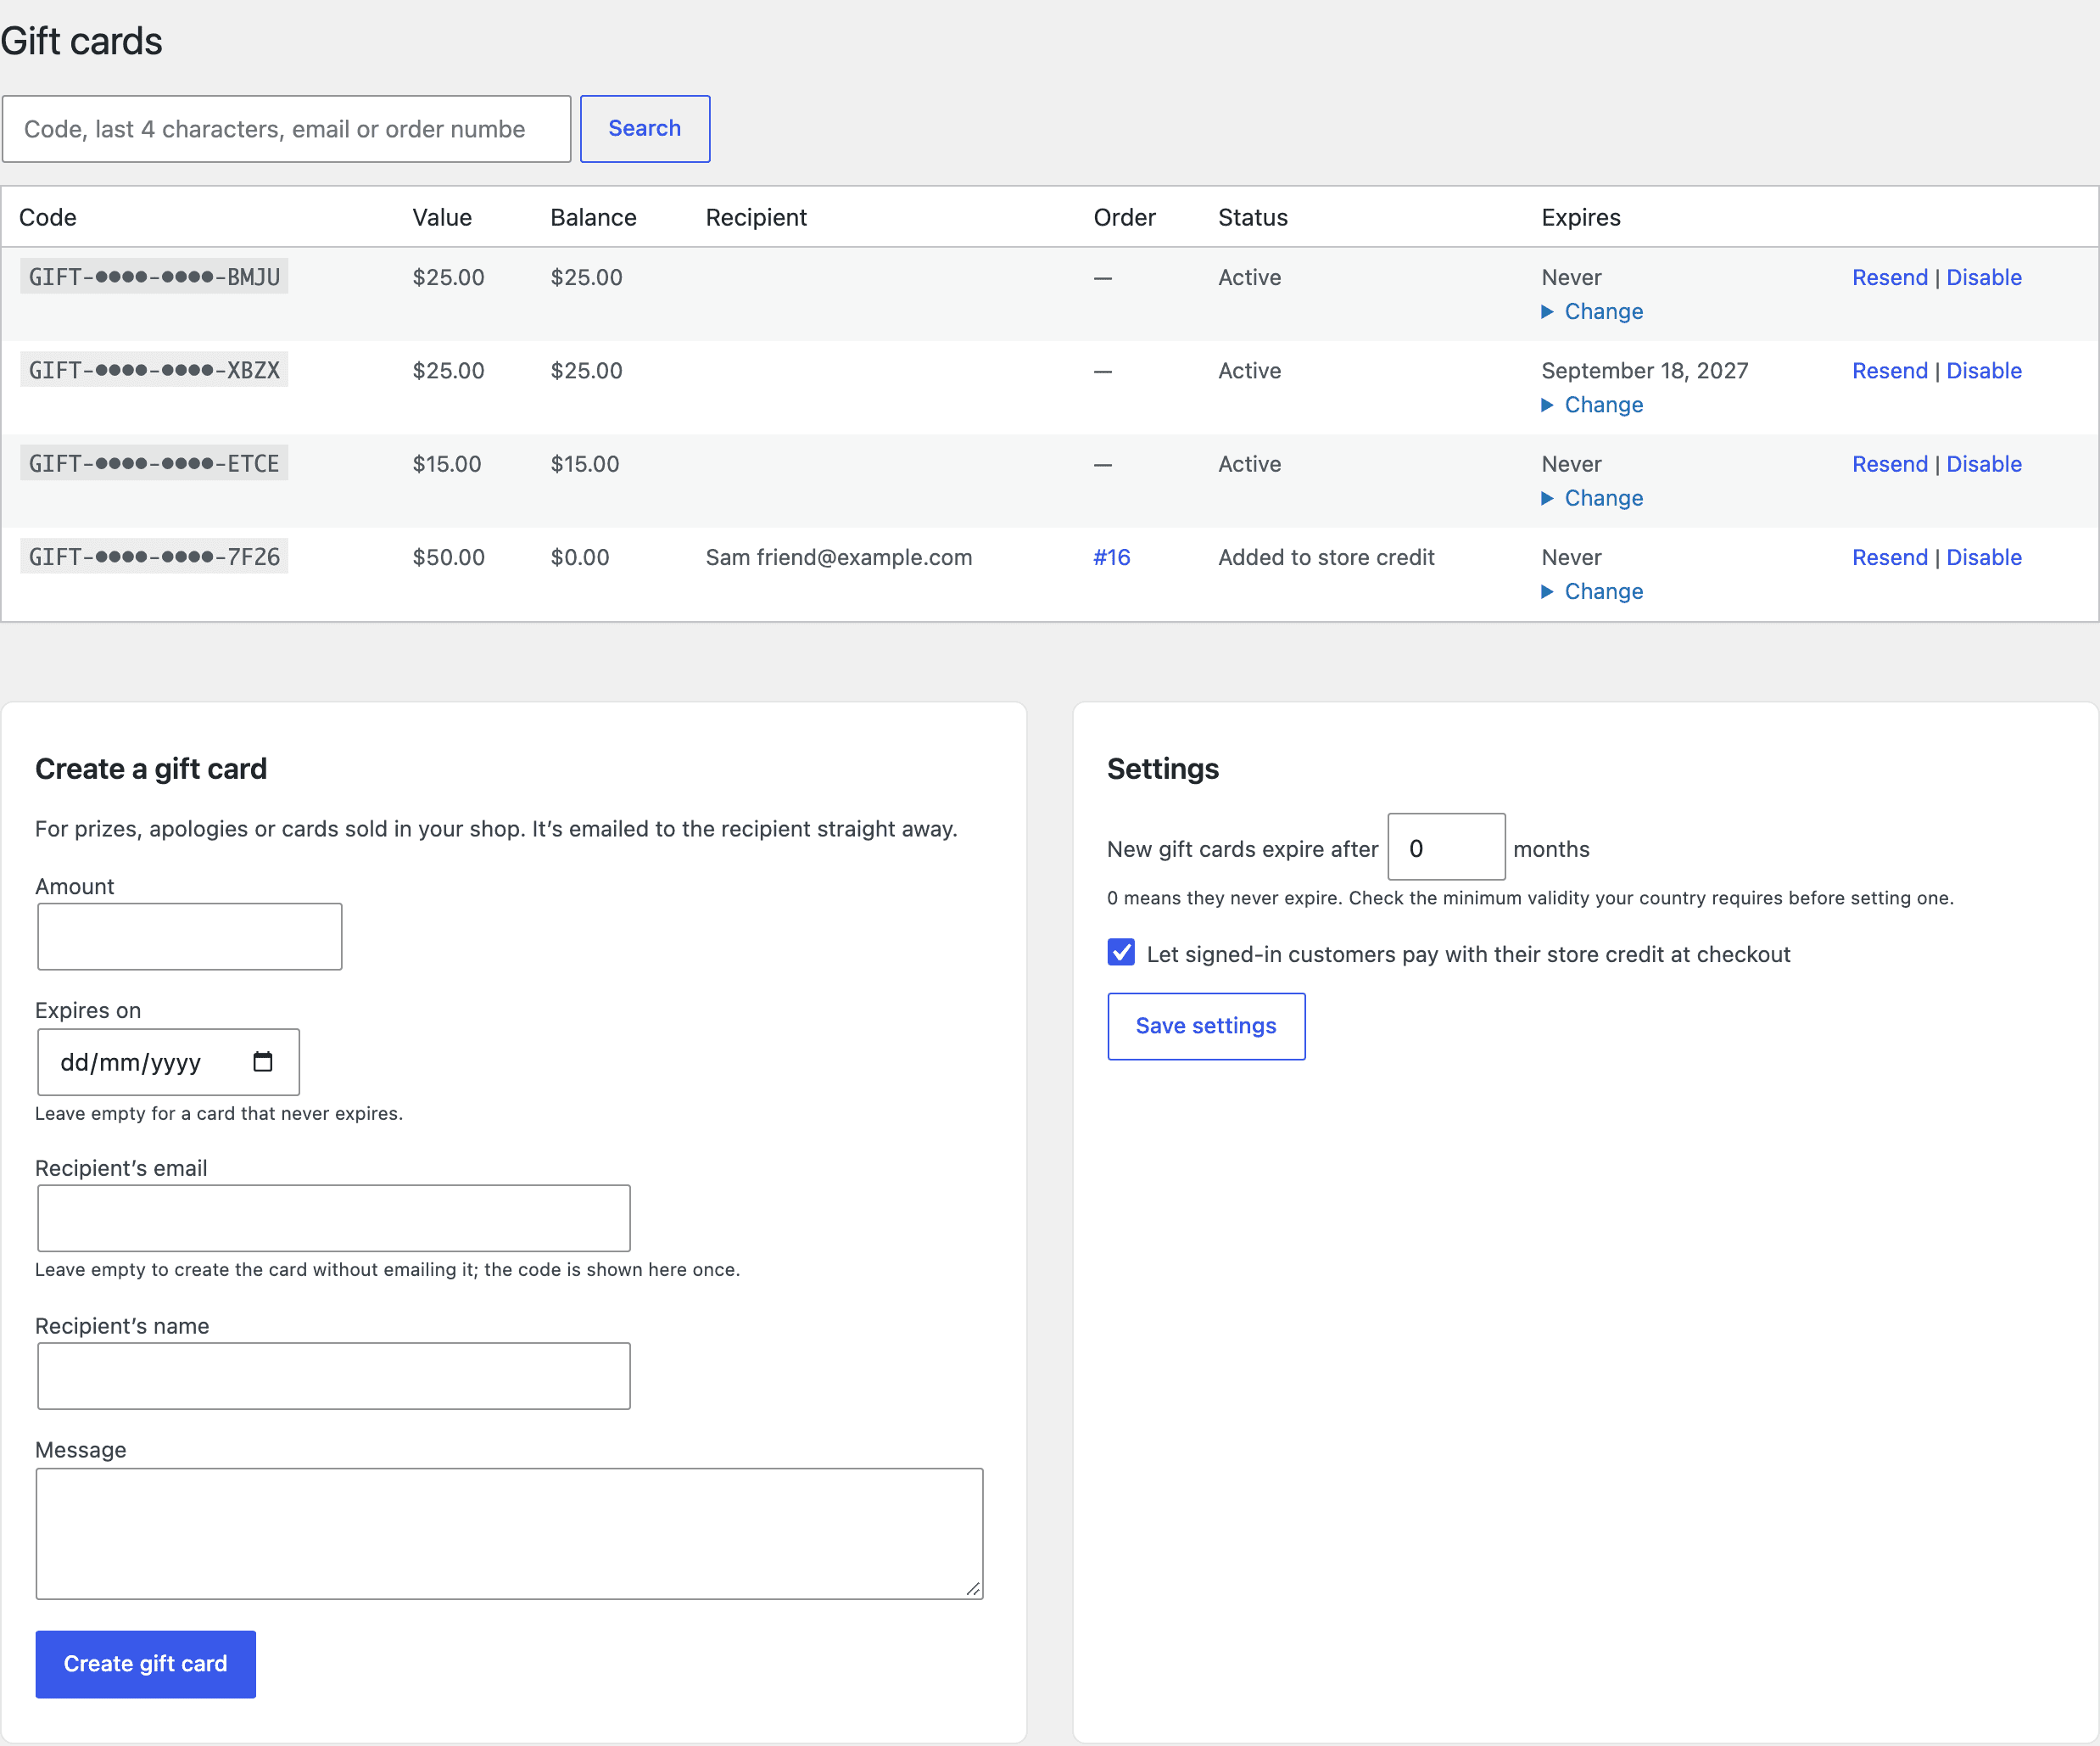
Task: Open the calendar picker in Expires on
Action: pyautogui.click(x=262, y=1061)
